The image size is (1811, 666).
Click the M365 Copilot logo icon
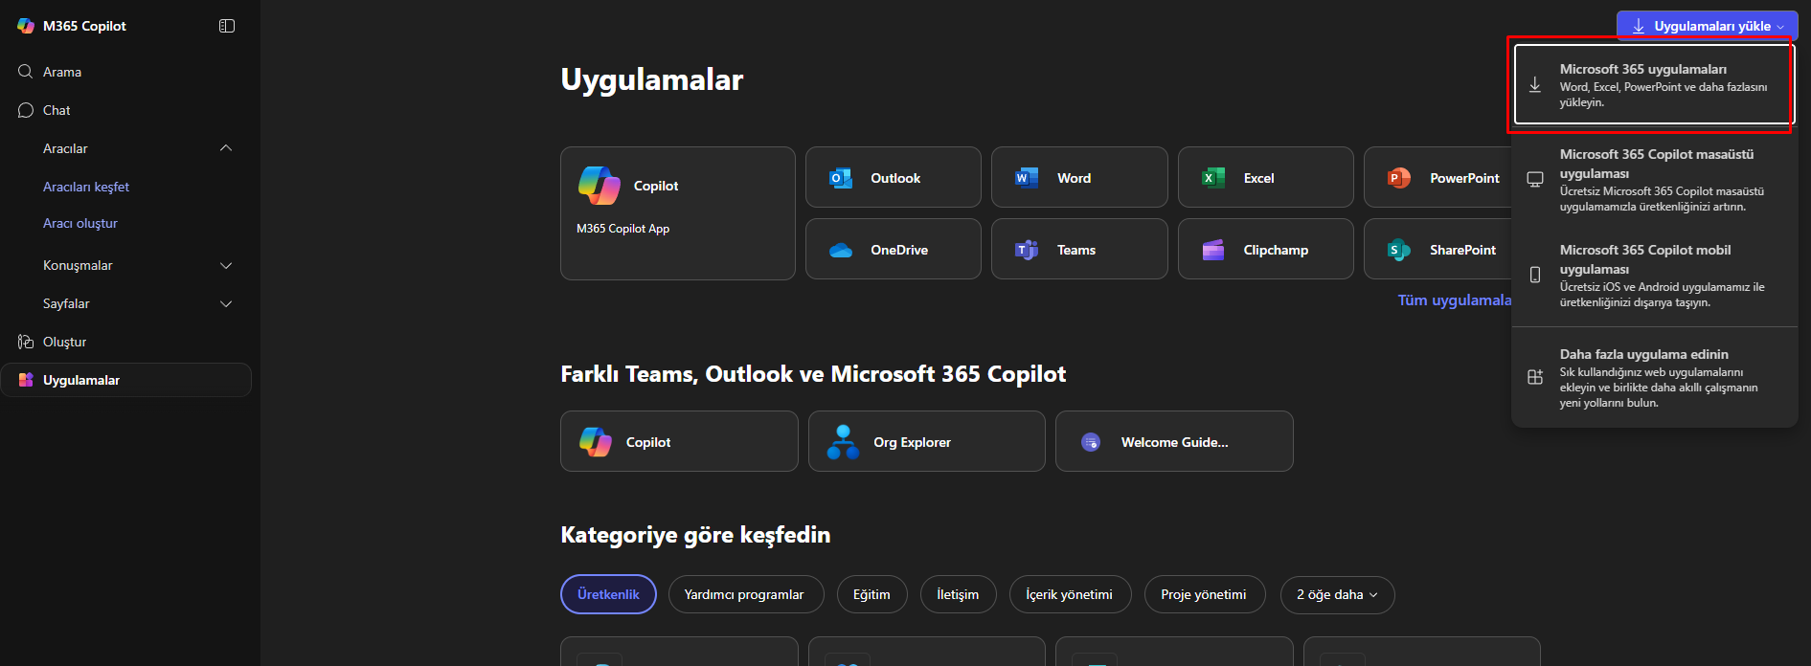[26, 26]
